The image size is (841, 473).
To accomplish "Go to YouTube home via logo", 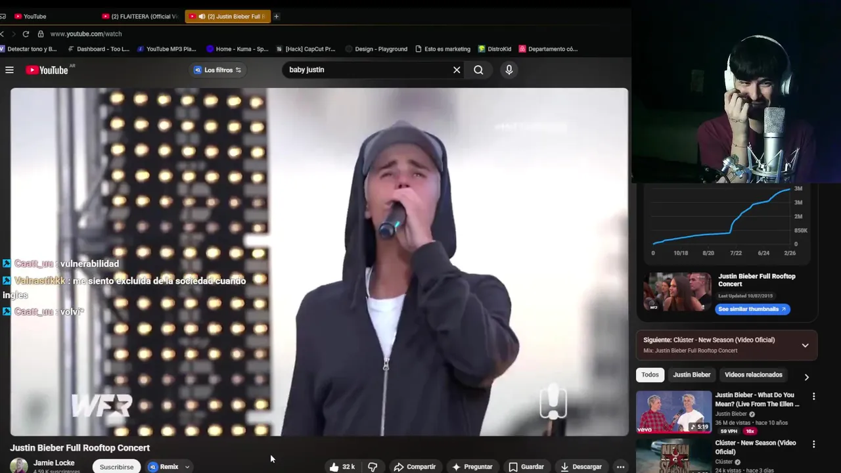I will point(47,70).
